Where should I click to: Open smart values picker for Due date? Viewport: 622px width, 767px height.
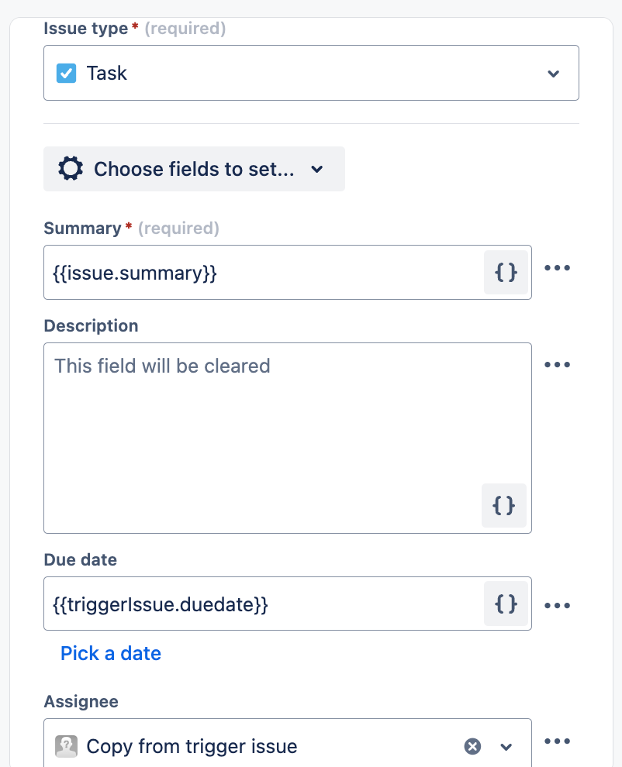[x=506, y=604]
